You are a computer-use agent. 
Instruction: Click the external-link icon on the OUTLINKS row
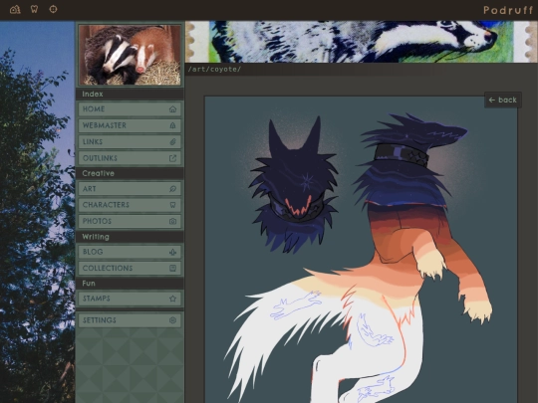[x=172, y=158]
